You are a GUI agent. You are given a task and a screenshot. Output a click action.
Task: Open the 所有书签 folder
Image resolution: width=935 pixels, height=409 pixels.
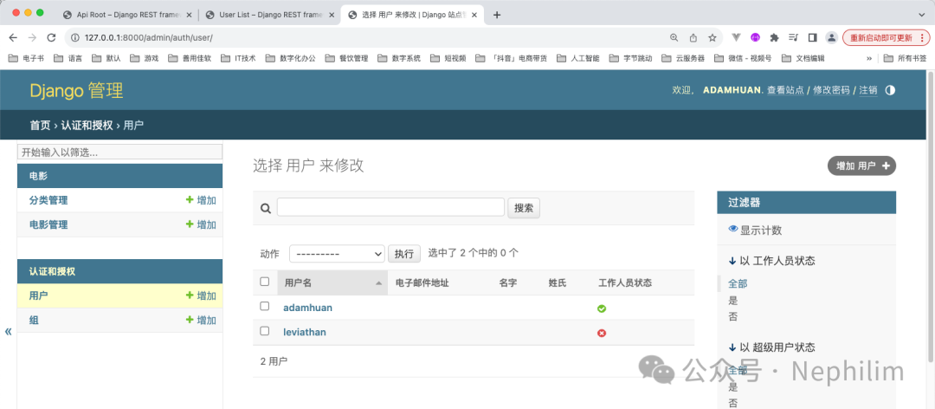[906, 59]
